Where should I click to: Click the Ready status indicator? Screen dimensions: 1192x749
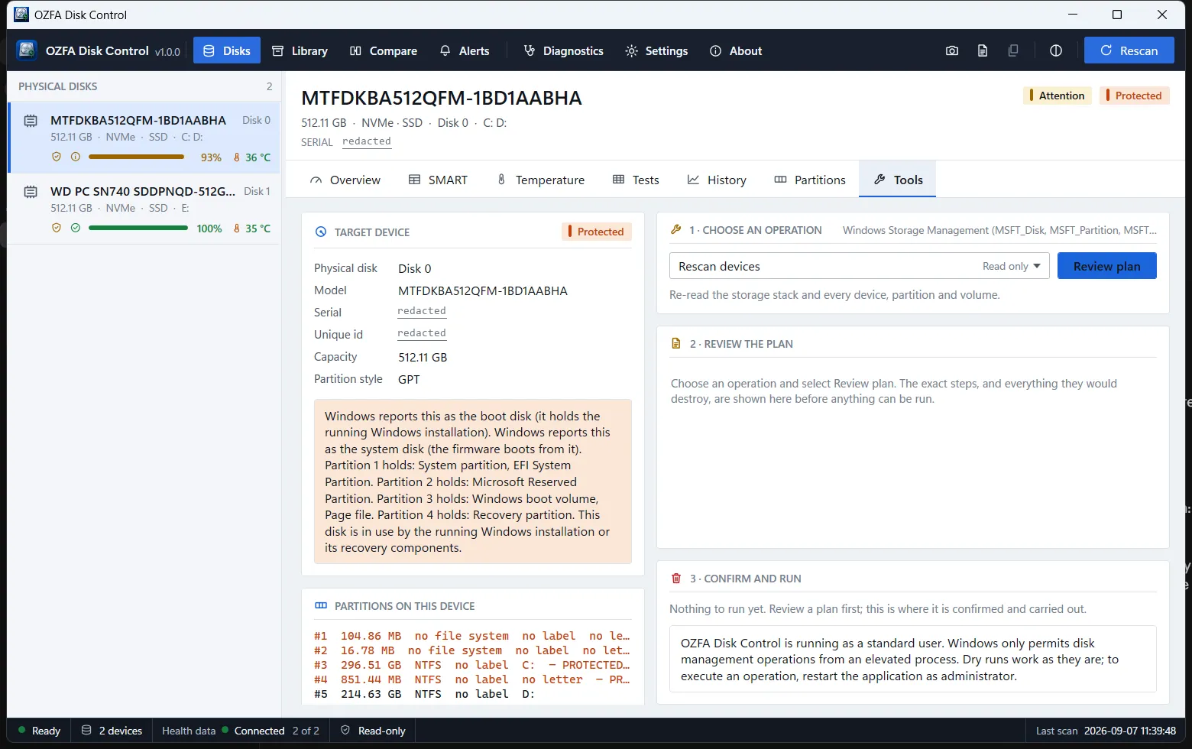pos(39,731)
